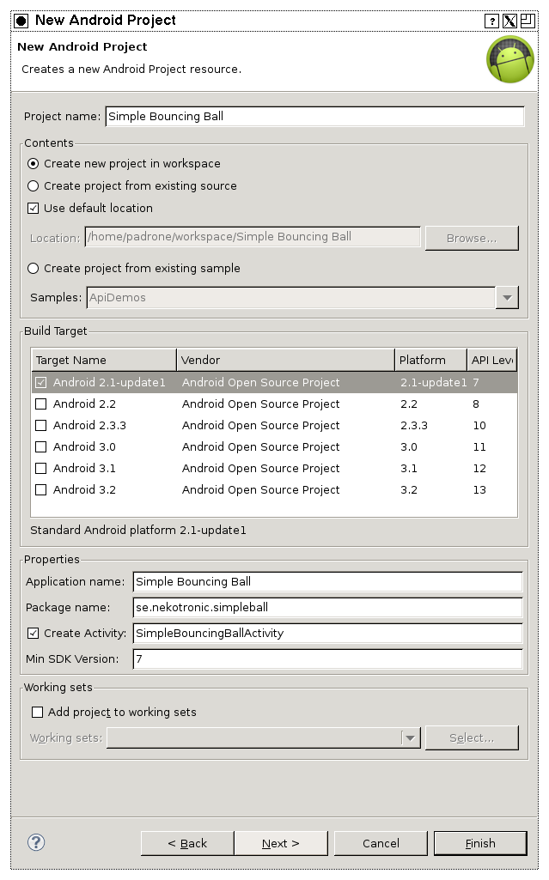The height and width of the screenshot is (880, 549).
Task: Click the Project name input field
Action: coord(315,116)
